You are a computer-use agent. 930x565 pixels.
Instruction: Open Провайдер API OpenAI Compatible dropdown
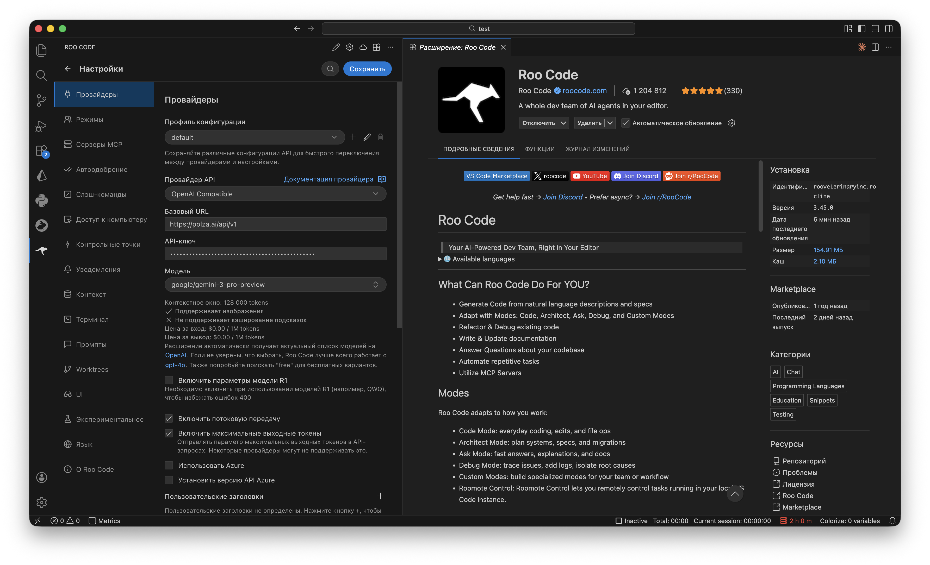coord(275,194)
